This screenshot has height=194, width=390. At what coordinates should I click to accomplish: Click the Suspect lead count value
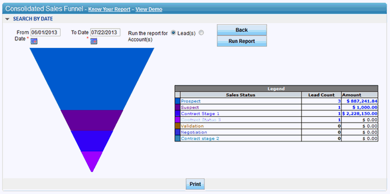coord(339,107)
